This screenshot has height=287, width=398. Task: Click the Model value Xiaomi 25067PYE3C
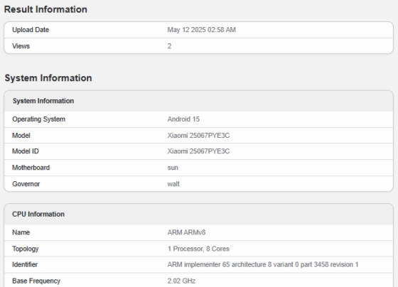(x=198, y=135)
